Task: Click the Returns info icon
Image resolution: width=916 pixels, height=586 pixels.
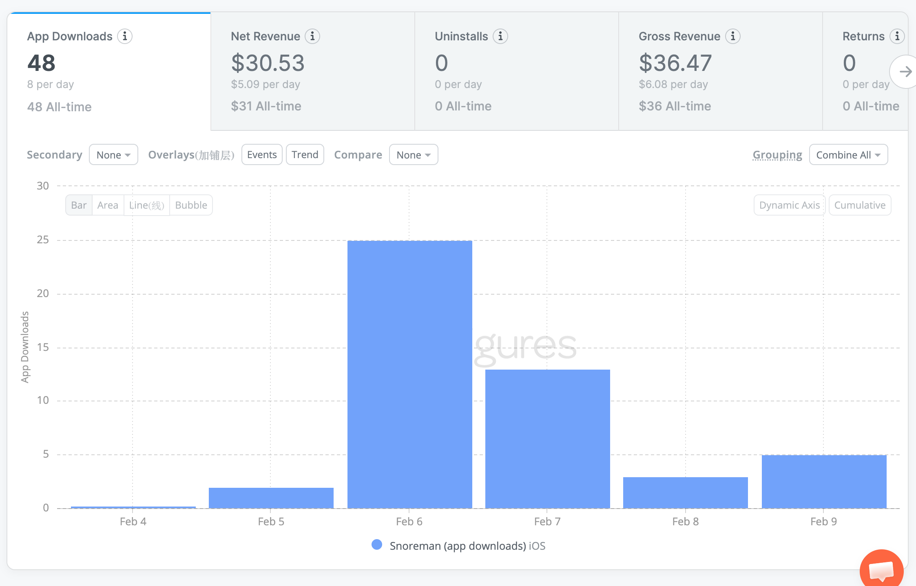Action: point(897,36)
